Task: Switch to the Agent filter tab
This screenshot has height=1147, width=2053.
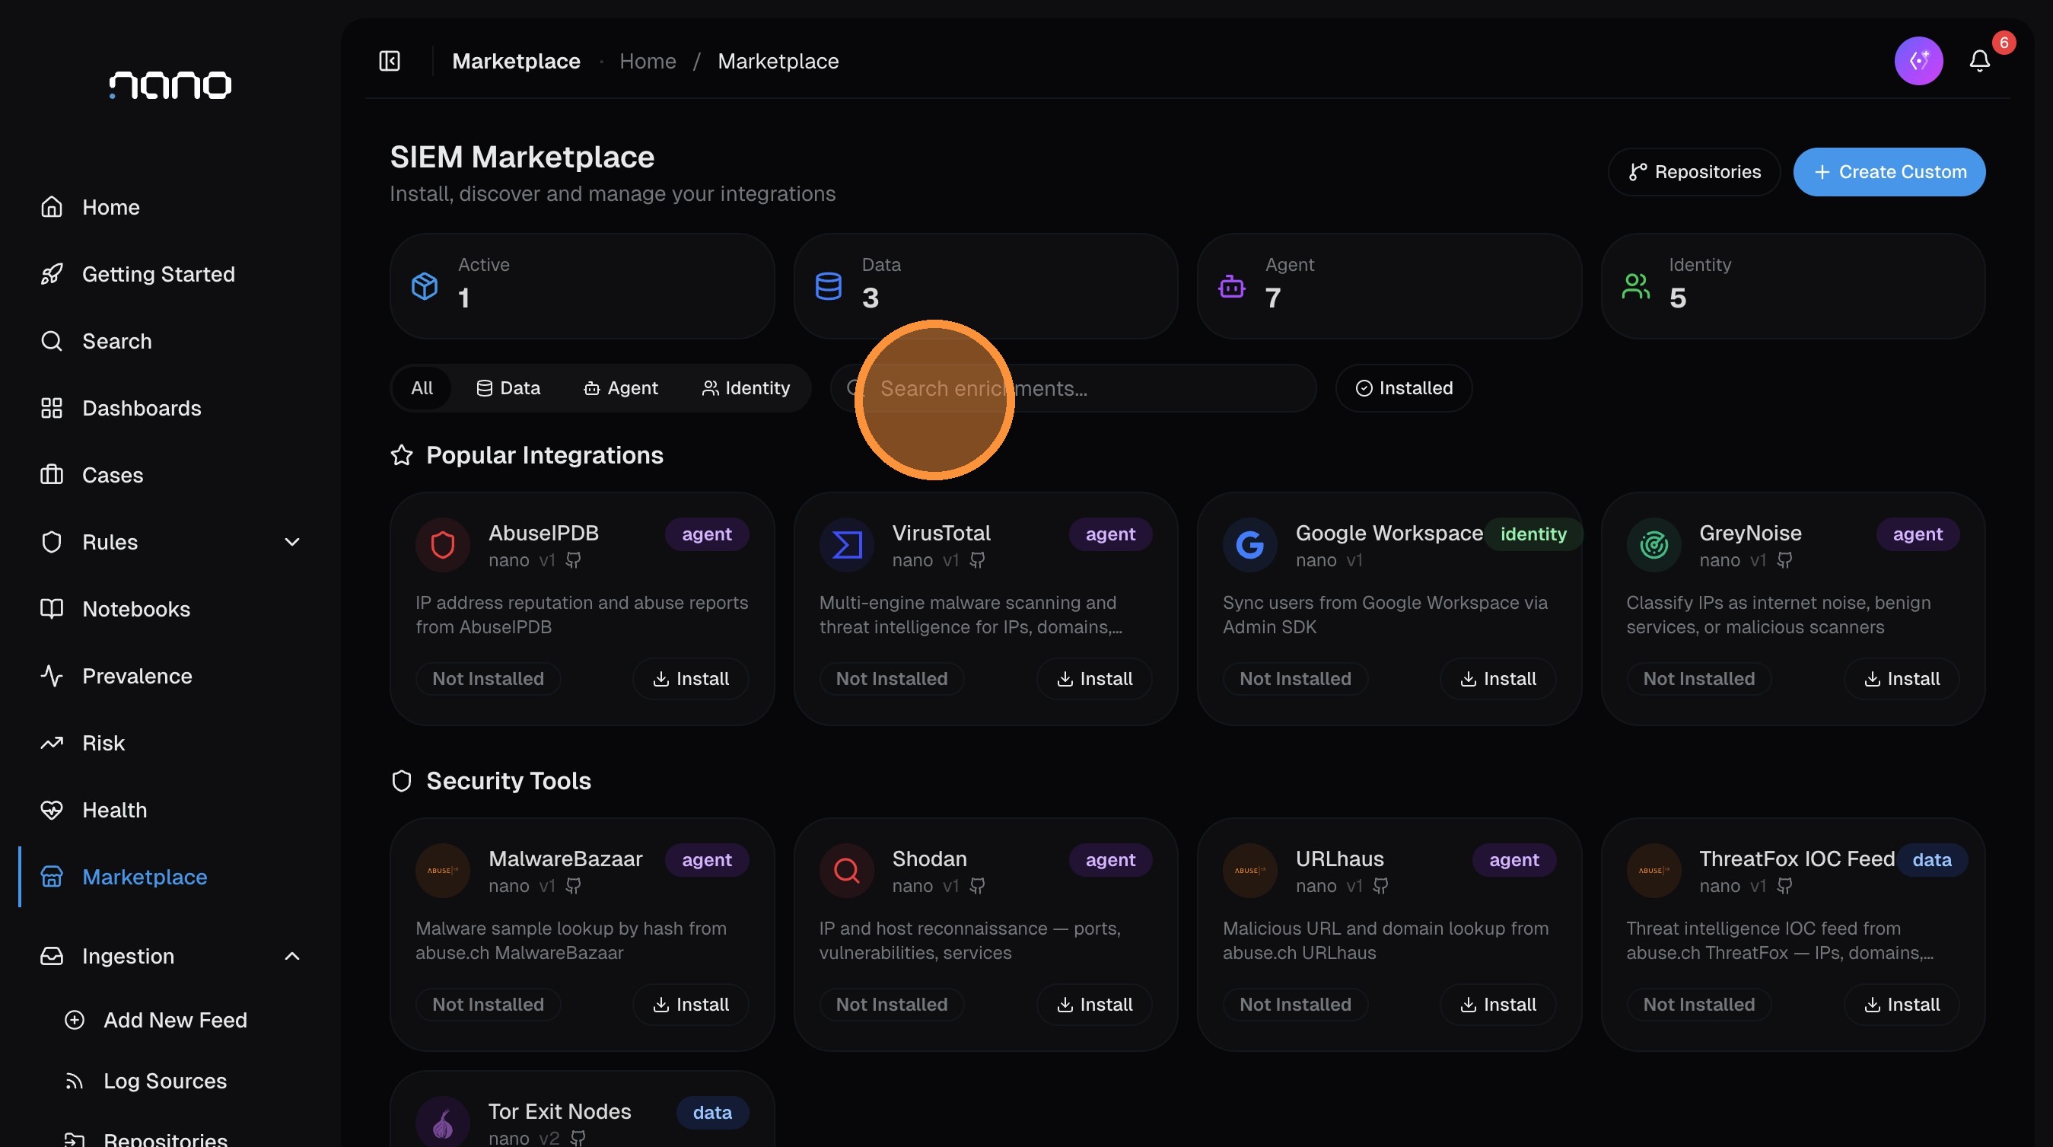Action: point(622,388)
